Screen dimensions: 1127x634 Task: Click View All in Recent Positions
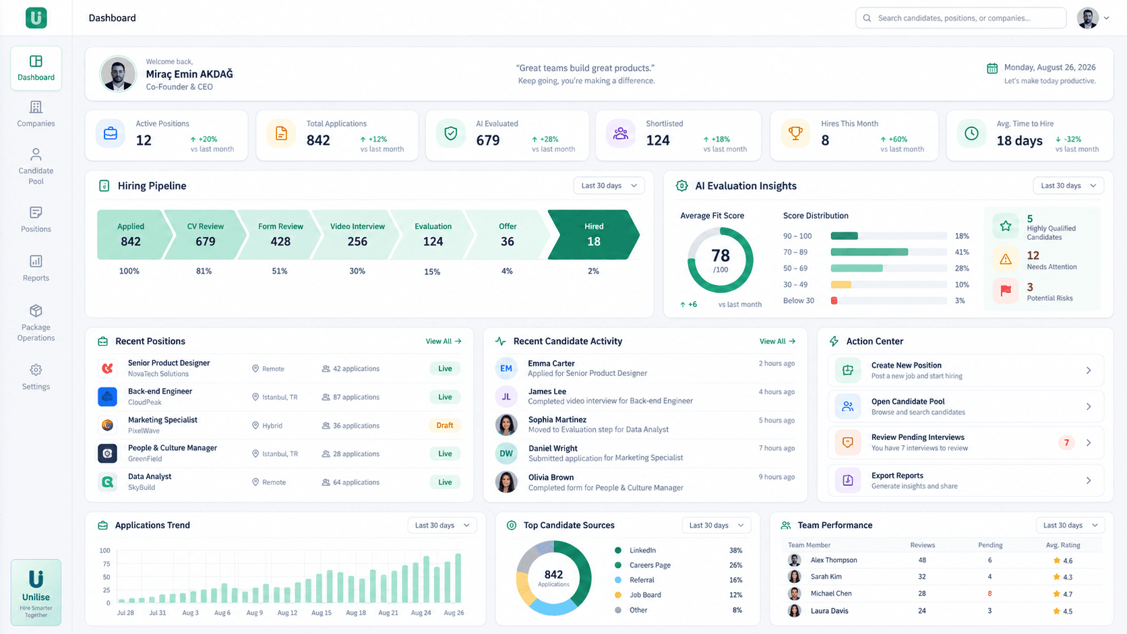444,342
